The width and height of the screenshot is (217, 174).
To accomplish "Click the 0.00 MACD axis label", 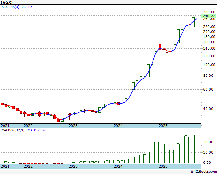I will [x=207, y=163].
